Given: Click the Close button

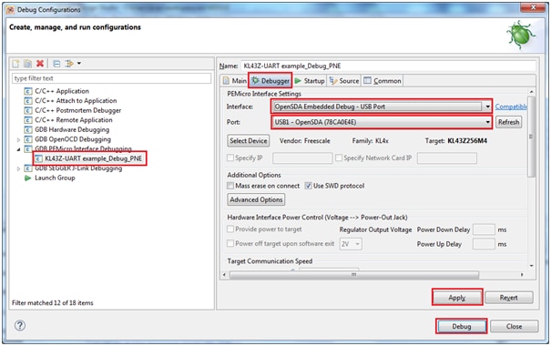Looking at the screenshot, I should pyautogui.click(x=514, y=326).
